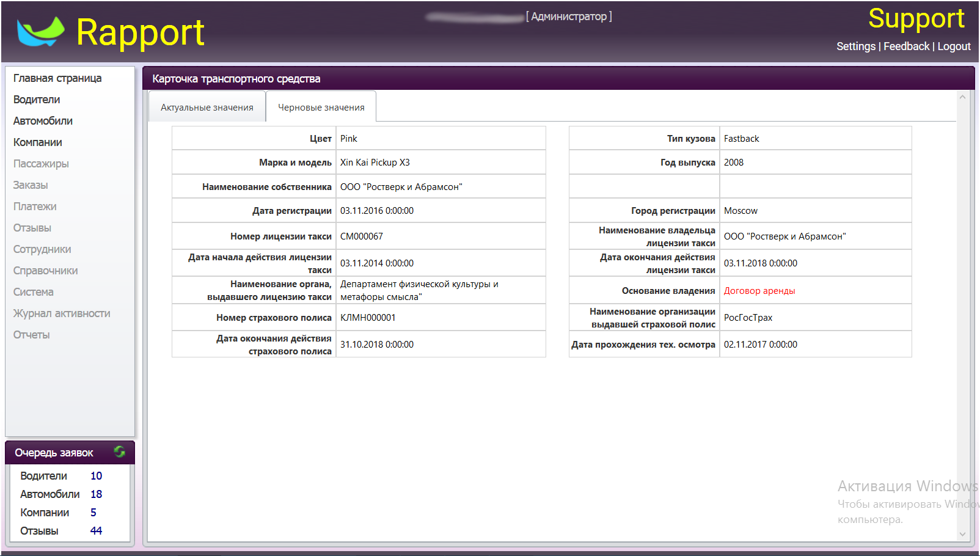The height and width of the screenshot is (556, 980).
Task: Click the Год выпуска field label
Action: 688,163
